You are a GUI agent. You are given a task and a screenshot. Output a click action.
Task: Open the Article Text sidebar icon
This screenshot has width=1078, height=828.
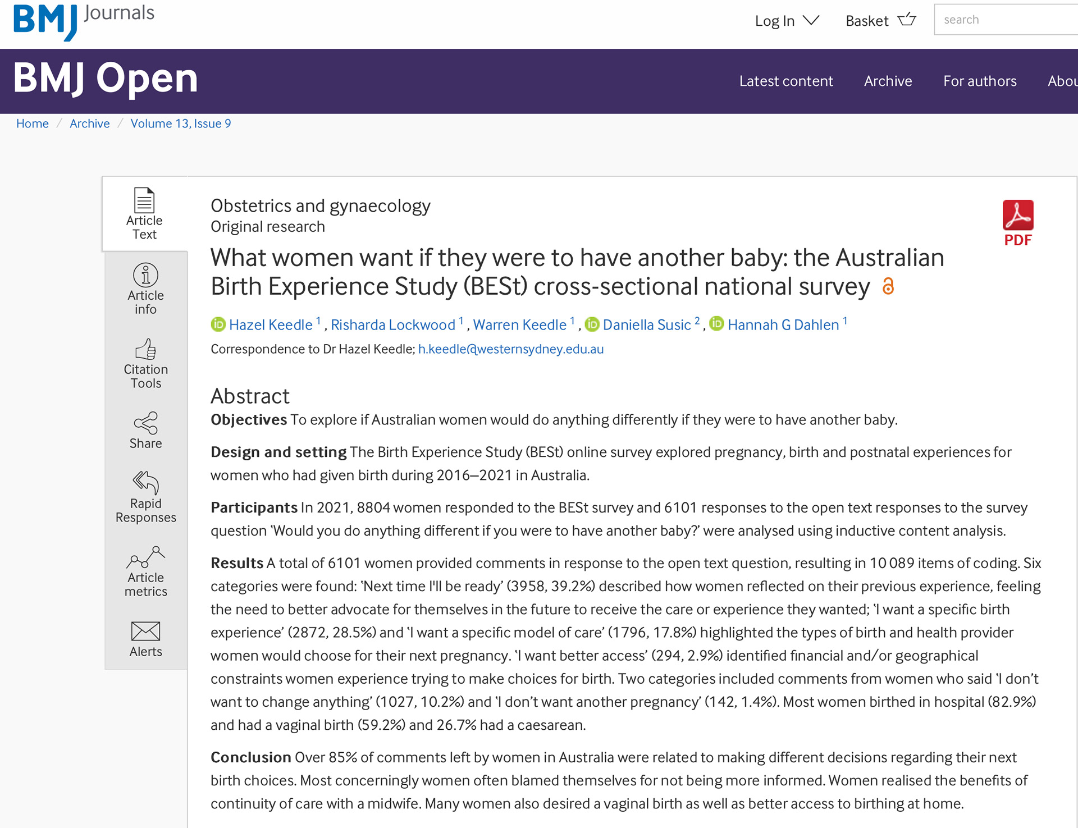click(x=144, y=201)
